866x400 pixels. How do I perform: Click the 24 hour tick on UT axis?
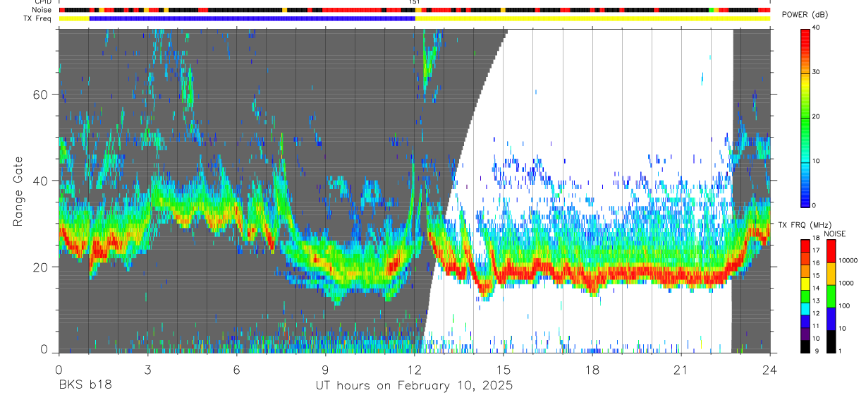770,369
